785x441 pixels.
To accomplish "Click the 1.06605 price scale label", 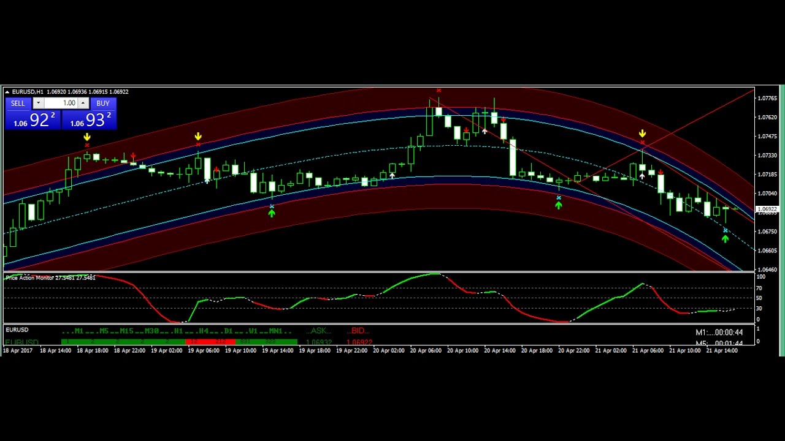I will [x=767, y=251].
